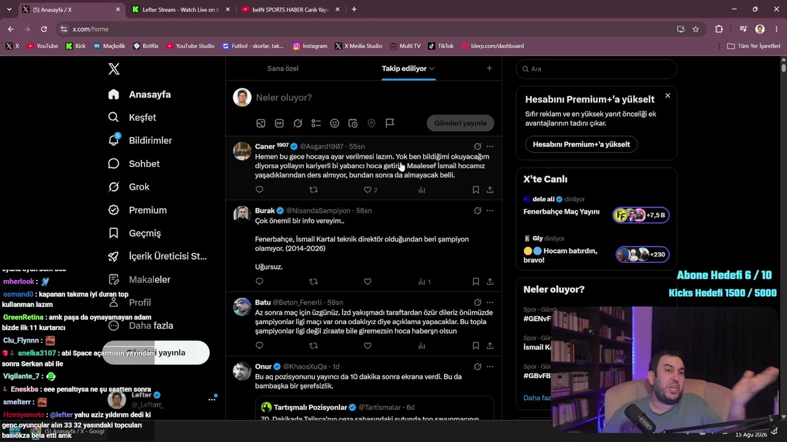Expand Tüm Yer İşaretleri bookmarks folder
This screenshot has height=442, width=787.
pyautogui.click(x=754, y=46)
